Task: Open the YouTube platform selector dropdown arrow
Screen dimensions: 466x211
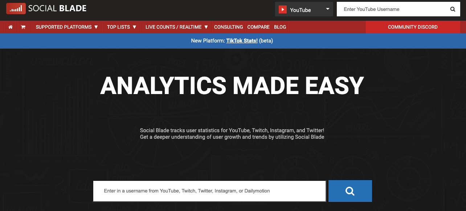Action: tap(327, 9)
